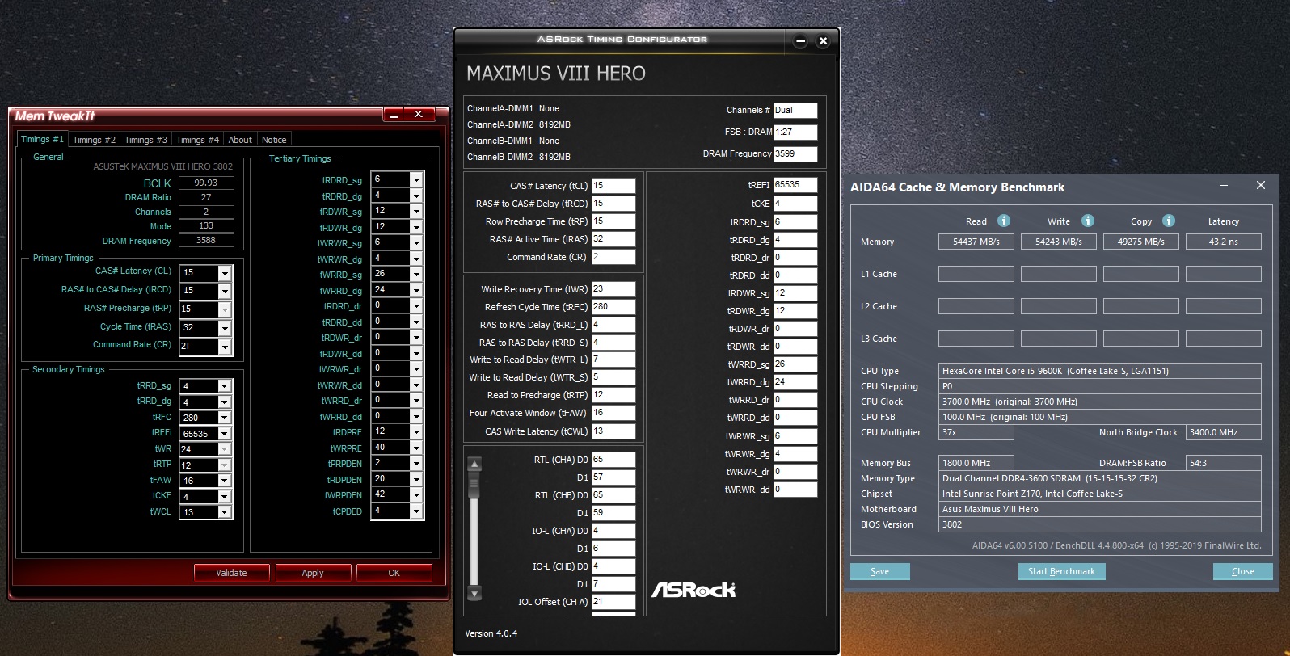Click tREFI value field in ASRock Configurator
This screenshot has height=656, width=1290.
[x=795, y=185]
